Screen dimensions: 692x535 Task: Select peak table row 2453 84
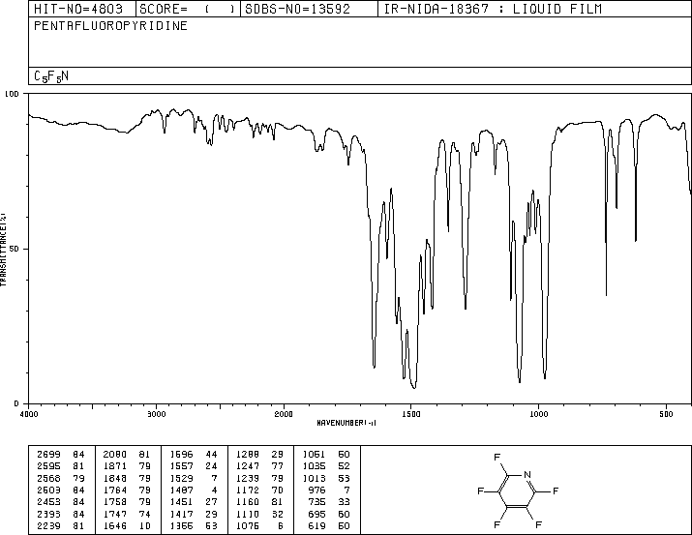coord(60,502)
